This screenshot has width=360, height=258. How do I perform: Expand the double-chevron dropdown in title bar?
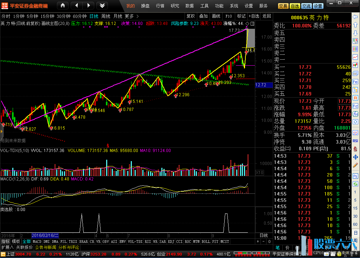(102, 6)
